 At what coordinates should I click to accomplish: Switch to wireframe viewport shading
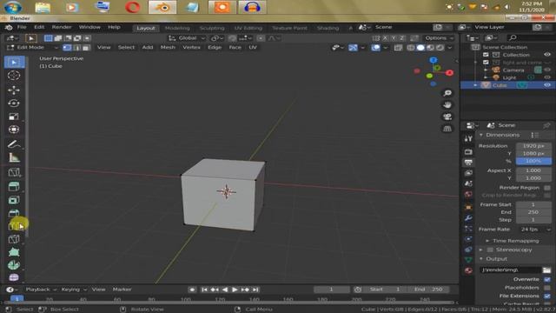tap(411, 47)
